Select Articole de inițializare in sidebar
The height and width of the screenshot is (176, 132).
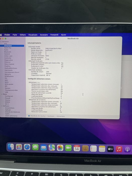pos(13,112)
